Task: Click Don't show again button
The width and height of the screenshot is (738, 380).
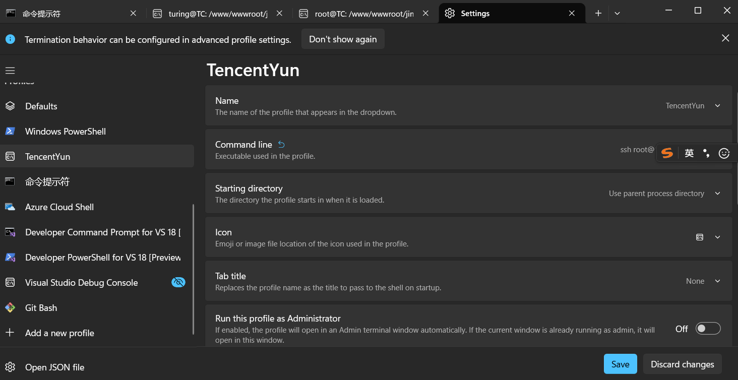Action: click(343, 39)
